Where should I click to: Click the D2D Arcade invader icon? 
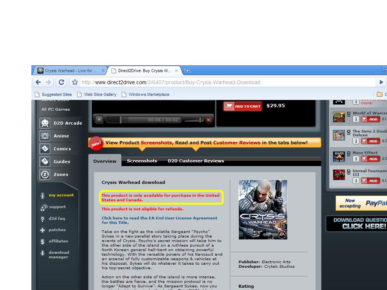[45, 123]
